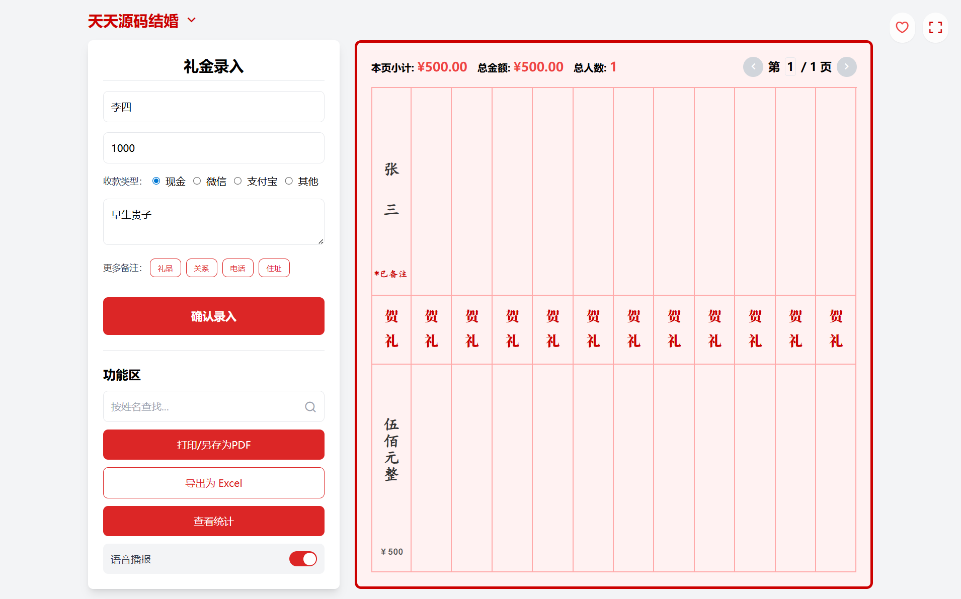Click 打印/另存为PDF
961x599 pixels.
coord(213,445)
